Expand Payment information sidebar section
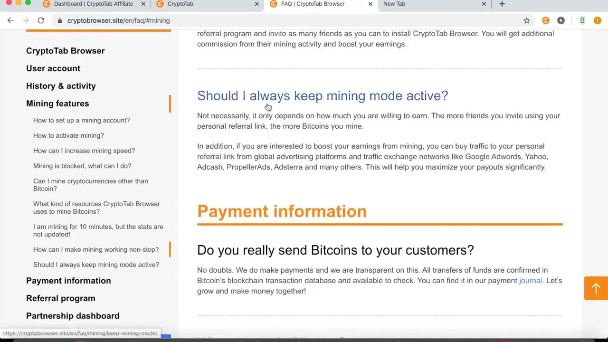This screenshot has height=342, width=608. pos(68,281)
